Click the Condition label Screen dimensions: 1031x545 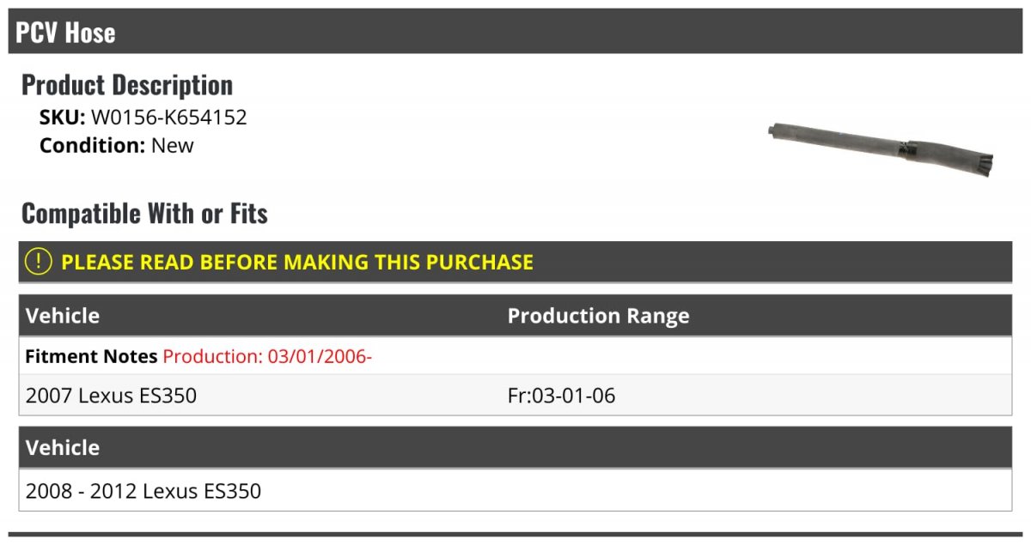[92, 145]
